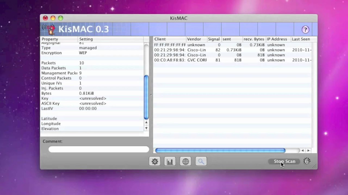Open the globe map view
Screen dimensions: 348x195
[x=186, y=161]
